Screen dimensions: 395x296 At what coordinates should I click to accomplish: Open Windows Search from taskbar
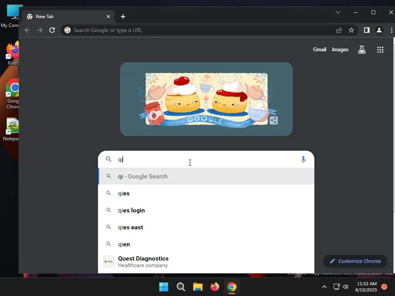[x=181, y=287]
